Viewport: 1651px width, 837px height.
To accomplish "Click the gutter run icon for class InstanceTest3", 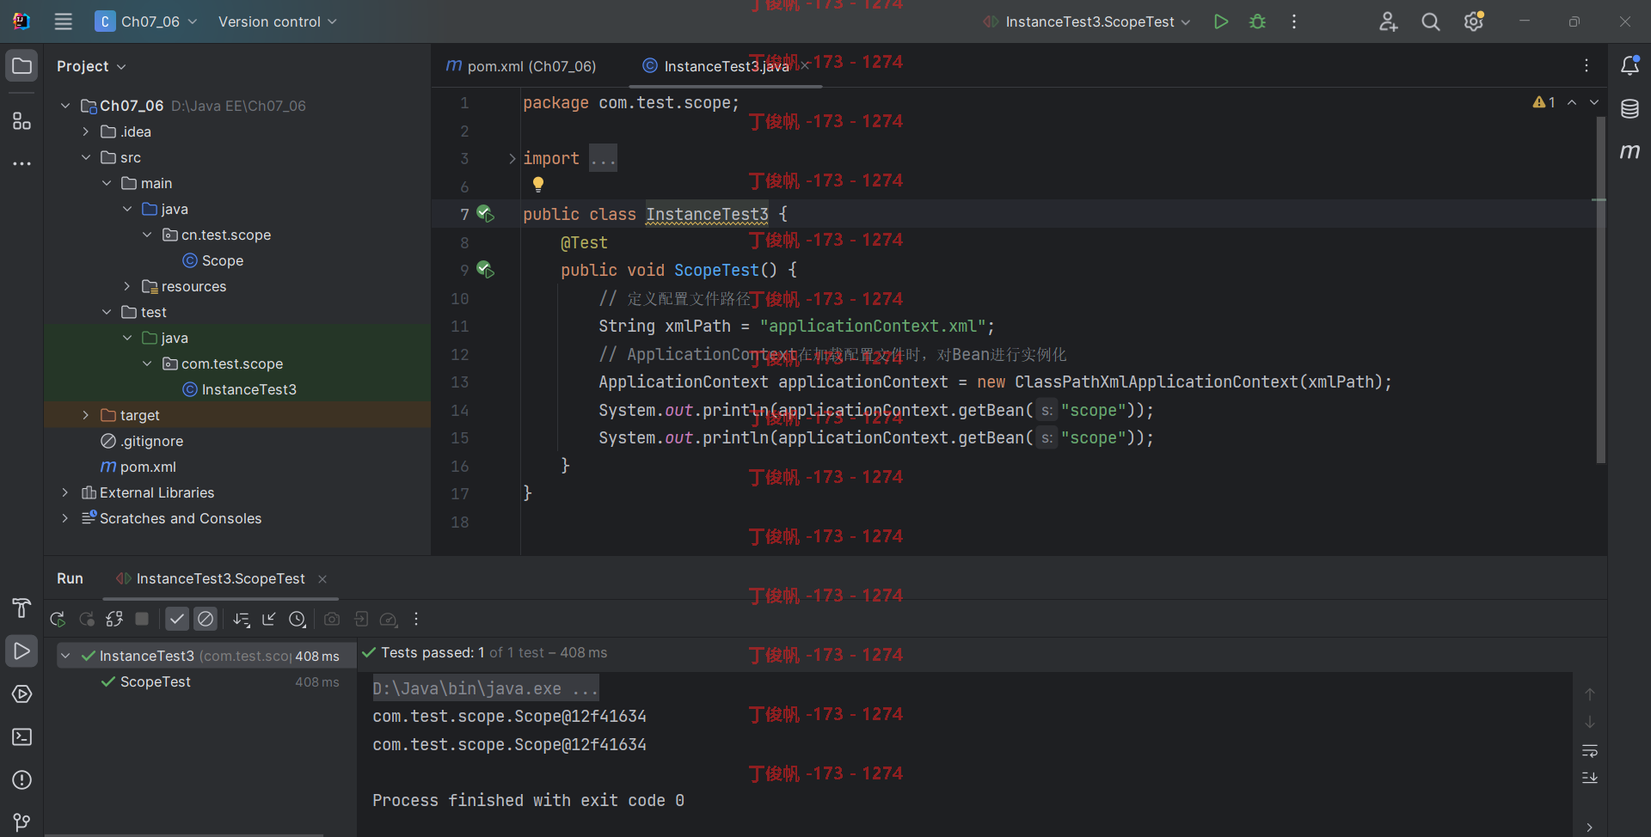I will pos(486,214).
